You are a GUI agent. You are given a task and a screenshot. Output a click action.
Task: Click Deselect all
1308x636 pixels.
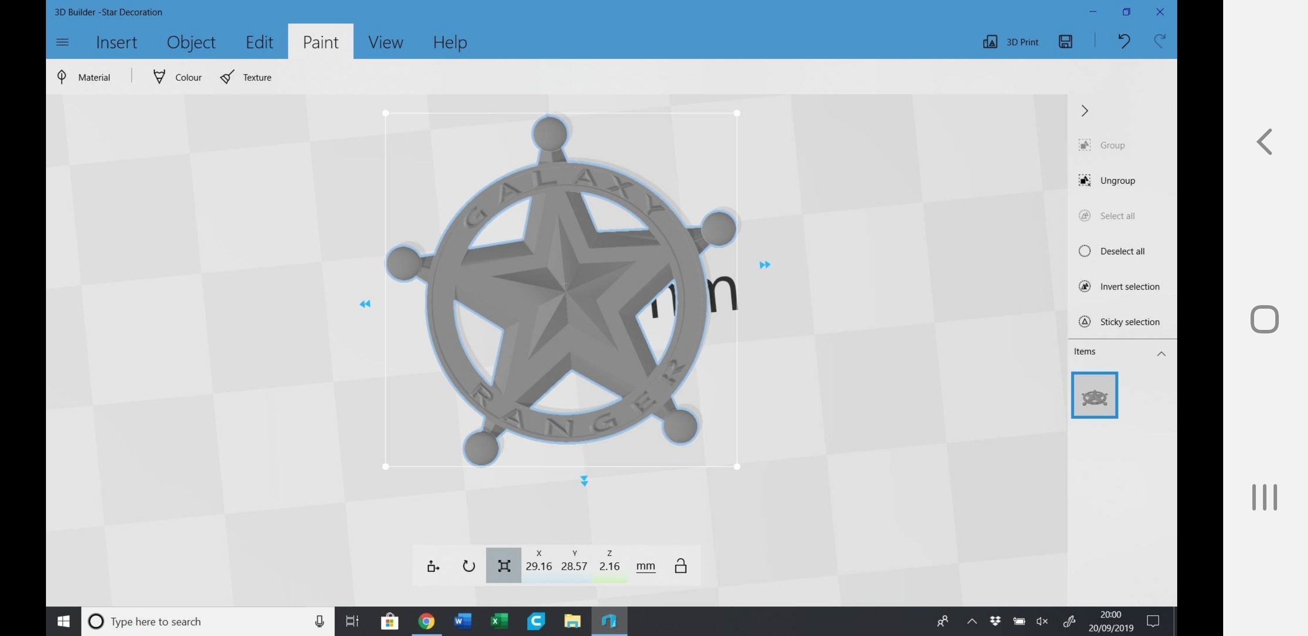coord(1122,251)
